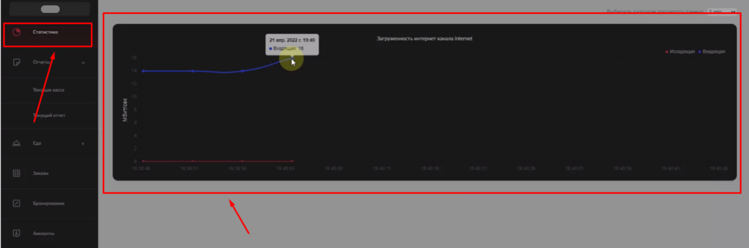The width and height of the screenshot is (749, 248).
Task: Open the Текущая касса report link
Action: click(x=49, y=91)
